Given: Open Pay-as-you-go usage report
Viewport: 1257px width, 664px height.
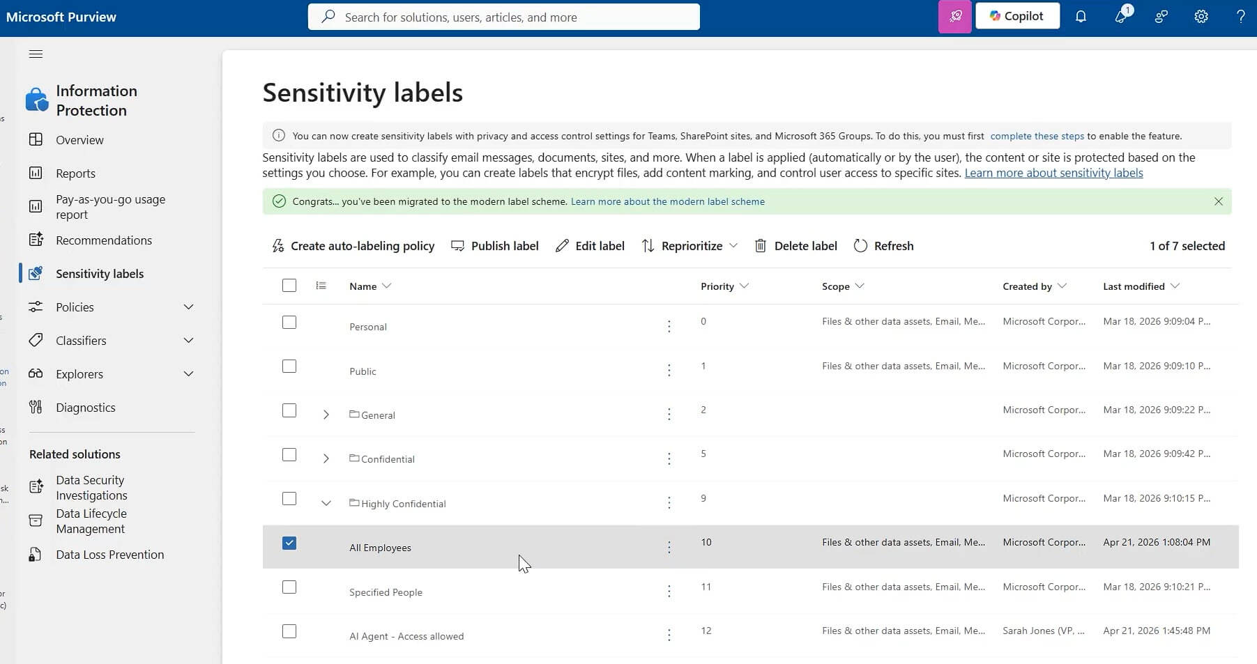Looking at the screenshot, I should pyautogui.click(x=110, y=207).
